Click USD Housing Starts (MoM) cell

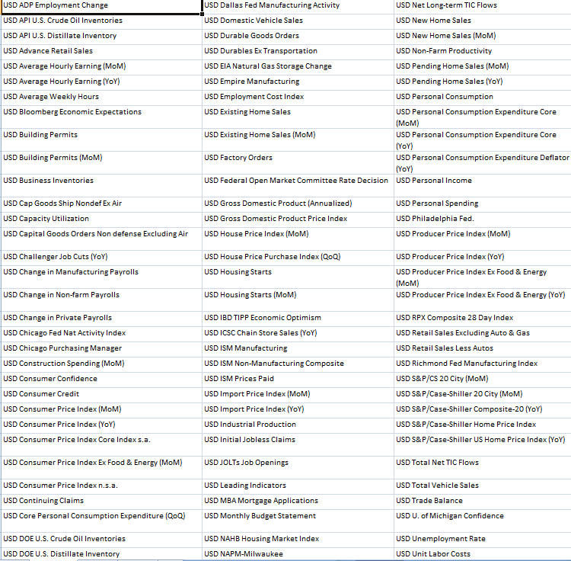(x=298, y=300)
